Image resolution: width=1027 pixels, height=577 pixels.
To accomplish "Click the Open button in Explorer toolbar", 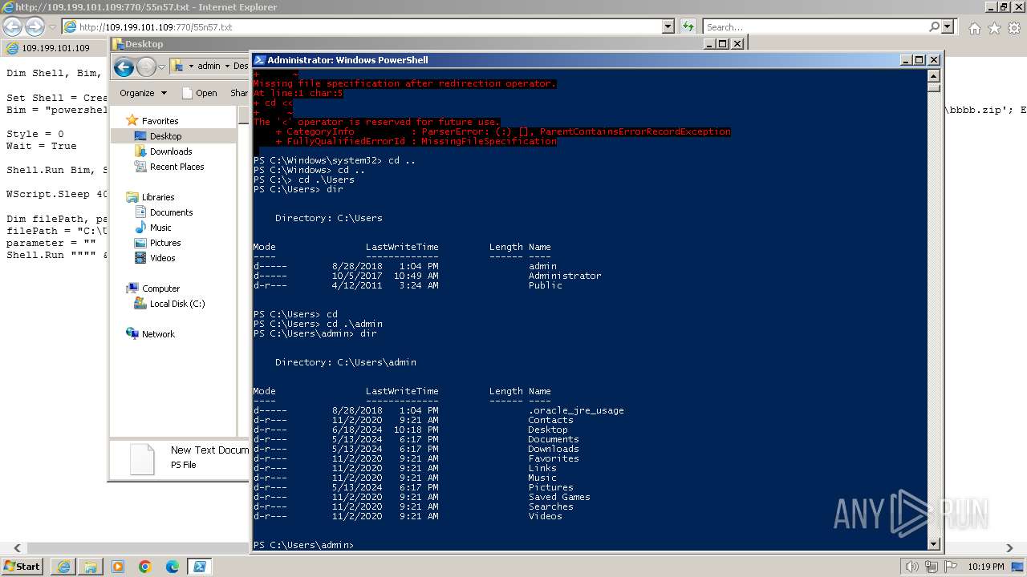I will tap(200, 93).
